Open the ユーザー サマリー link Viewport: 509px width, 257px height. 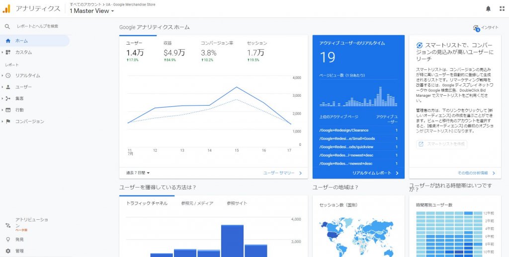pyautogui.click(x=282, y=173)
